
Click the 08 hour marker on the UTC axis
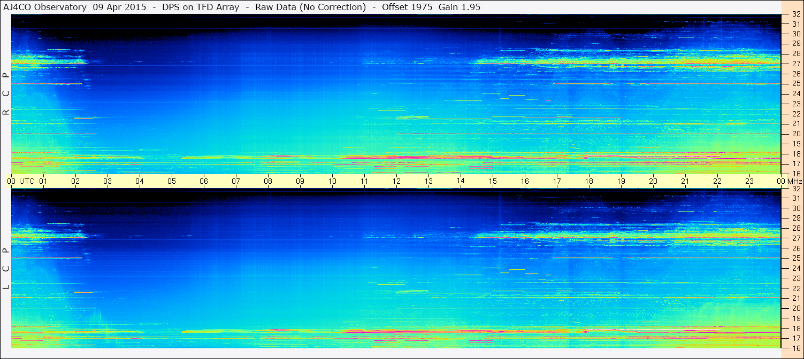268,181
